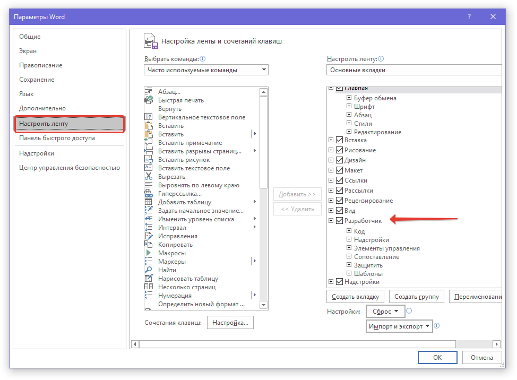Open the Панель быстрого доступа section
The height and width of the screenshot is (380, 517).
(x=57, y=138)
